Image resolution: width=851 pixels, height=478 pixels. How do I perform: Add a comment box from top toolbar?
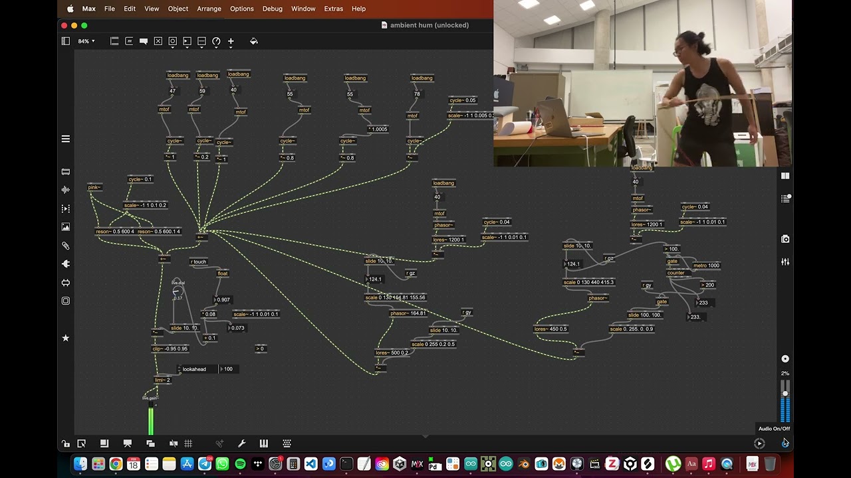[x=144, y=41]
